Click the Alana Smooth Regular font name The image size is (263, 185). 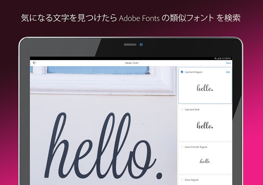click(196, 147)
